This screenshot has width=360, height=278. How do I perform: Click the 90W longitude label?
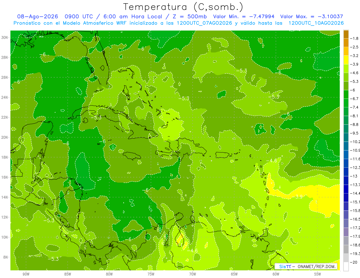coord(26,274)
